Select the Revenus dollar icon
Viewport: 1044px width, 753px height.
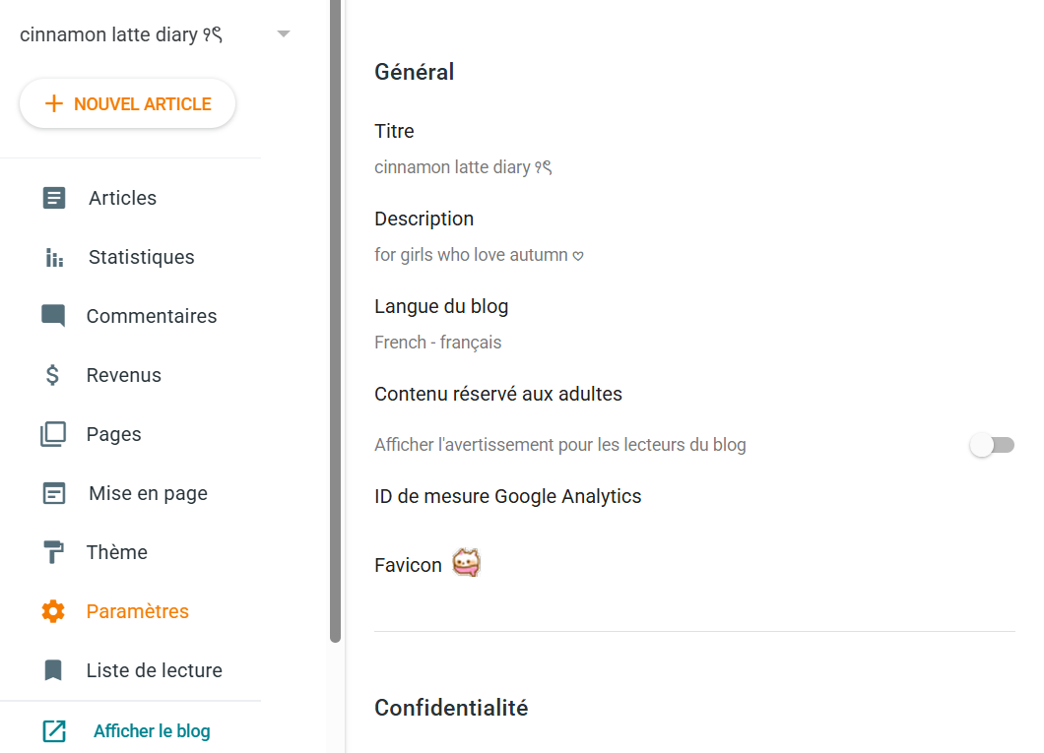point(52,375)
